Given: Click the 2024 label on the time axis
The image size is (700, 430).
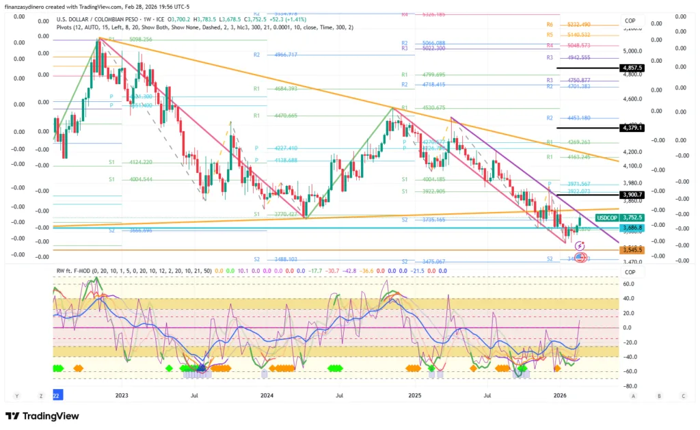Looking at the screenshot, I should pyautogui.click(x=267, y=396).
